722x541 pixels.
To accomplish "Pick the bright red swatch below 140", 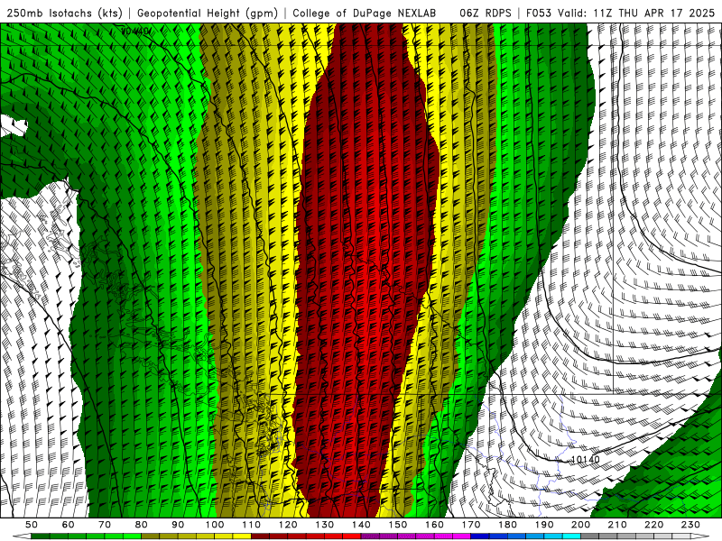I will 352,536.
